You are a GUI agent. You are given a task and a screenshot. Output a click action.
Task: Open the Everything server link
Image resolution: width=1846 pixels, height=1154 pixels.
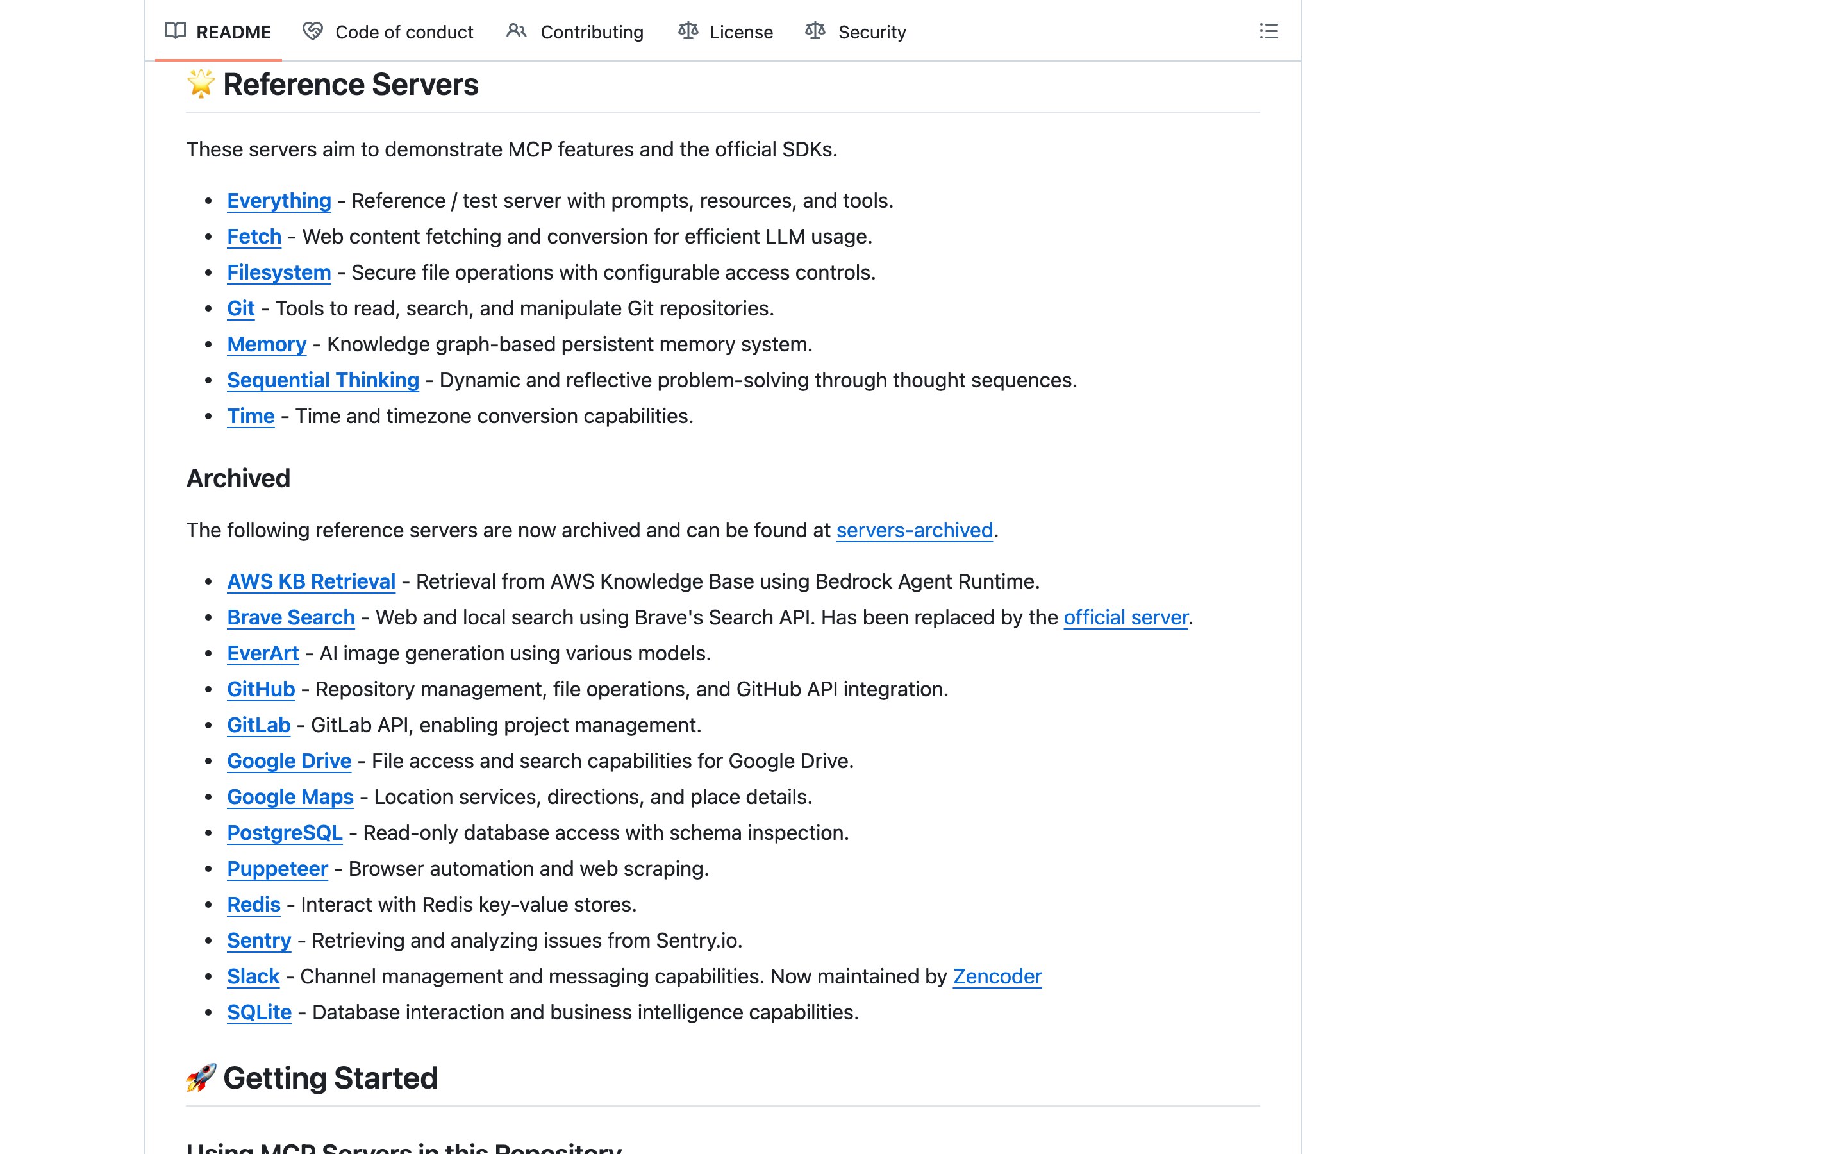(279, 201)
